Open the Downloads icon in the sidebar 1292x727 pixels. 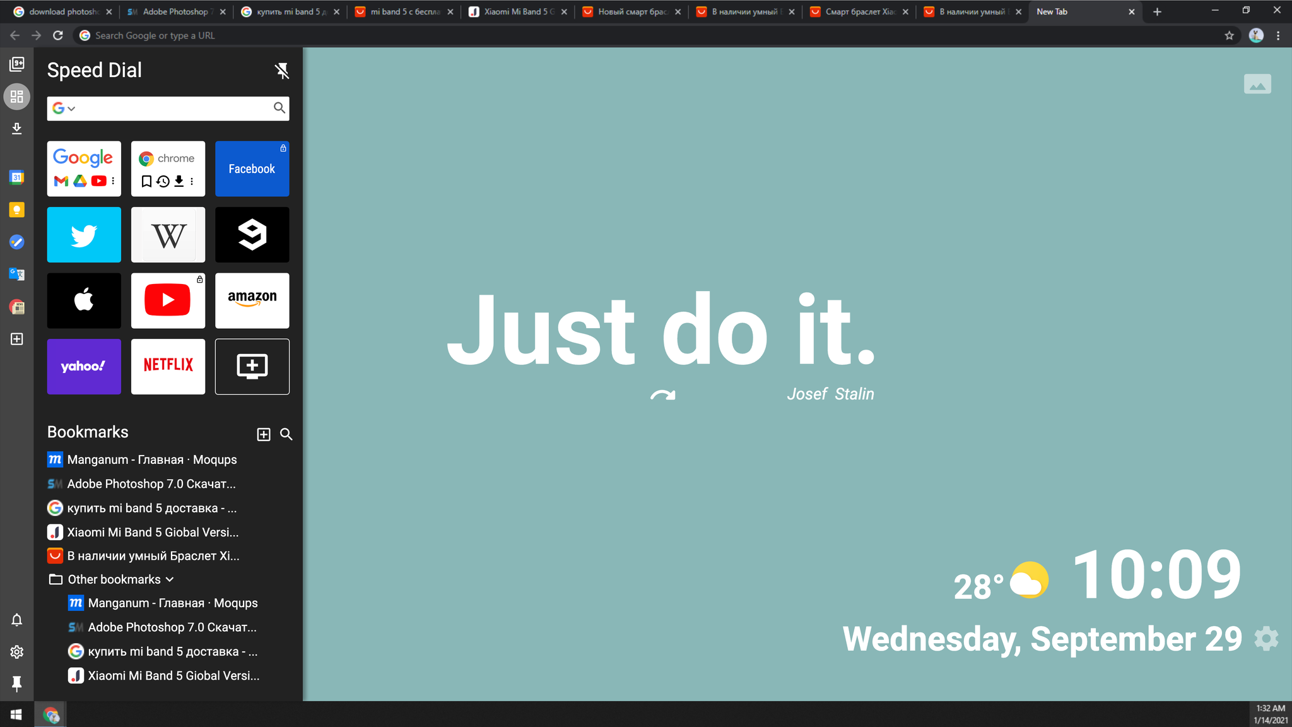17,129
